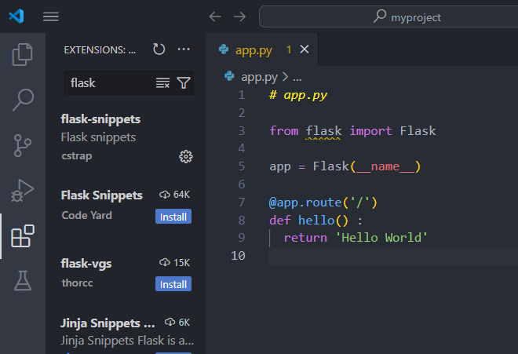Image resolution: width=518 pixels, height=354 pixels.
Task: Click the Code Yard publisher name
Action: (87, 216)
